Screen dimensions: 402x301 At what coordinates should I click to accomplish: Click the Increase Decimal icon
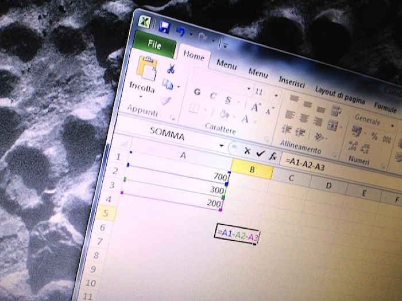point(353,146)
